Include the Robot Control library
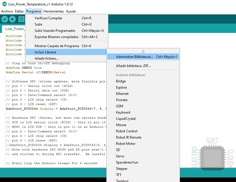 [x=143, y=131]
